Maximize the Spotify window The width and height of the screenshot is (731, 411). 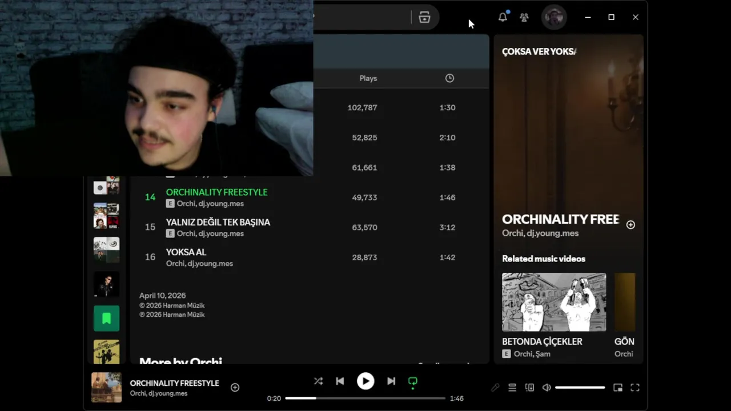[x=611, y=17]
